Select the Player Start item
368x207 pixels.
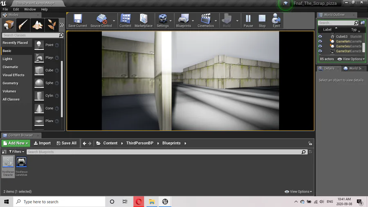(x=47, y=58)
